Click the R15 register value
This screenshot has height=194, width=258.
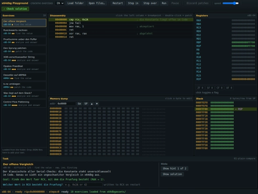243,75
